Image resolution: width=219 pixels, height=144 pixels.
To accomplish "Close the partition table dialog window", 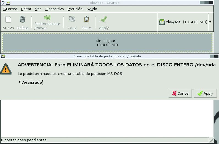I will point(216,56).
